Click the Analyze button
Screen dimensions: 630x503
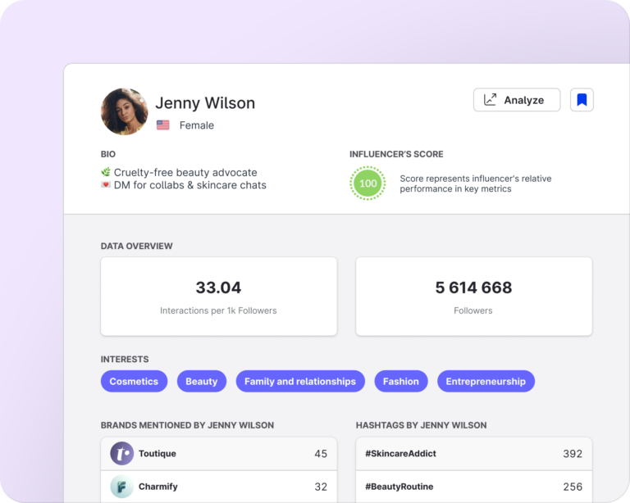[x=517, y=100]
